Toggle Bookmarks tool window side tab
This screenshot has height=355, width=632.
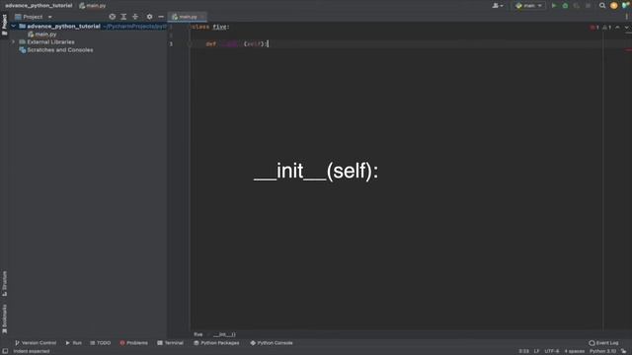[4, 319]
